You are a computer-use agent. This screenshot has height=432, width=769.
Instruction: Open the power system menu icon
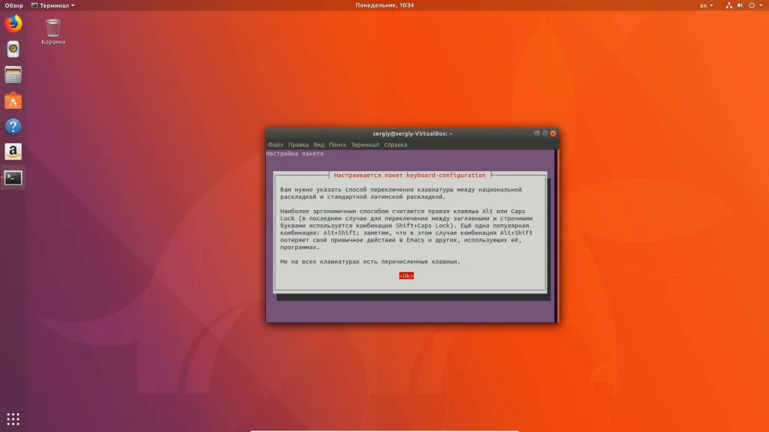click(751, 5)
